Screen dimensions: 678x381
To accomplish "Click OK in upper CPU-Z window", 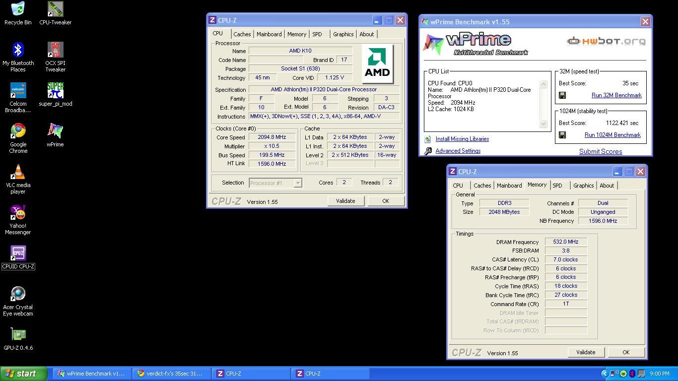I will 386,201.
